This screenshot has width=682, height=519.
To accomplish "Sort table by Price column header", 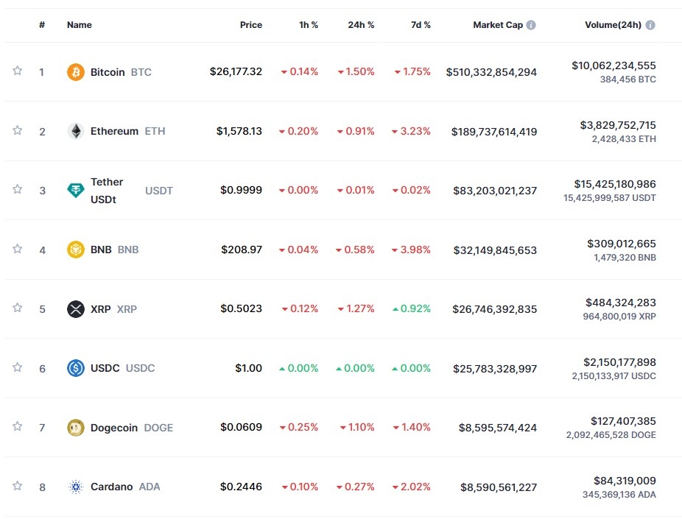I will click(x=250, y=25).
